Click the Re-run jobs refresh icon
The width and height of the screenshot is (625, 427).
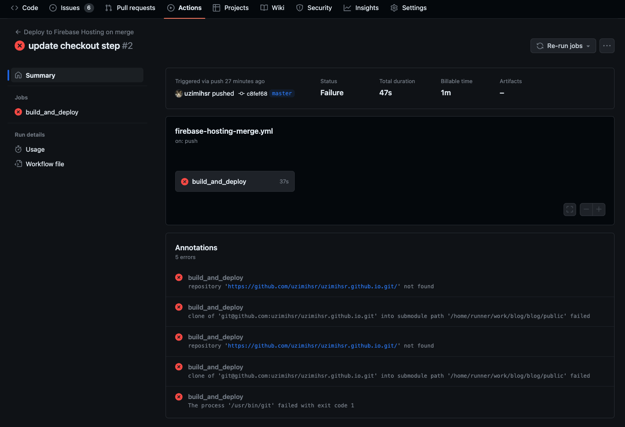click(540, 46)
